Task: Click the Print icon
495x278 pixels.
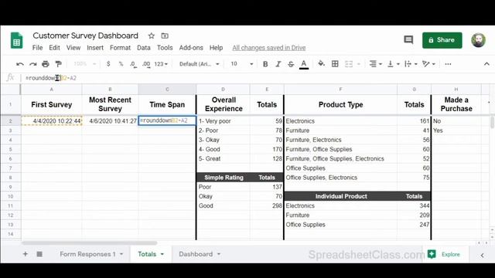Action: [x=46, y=64]
